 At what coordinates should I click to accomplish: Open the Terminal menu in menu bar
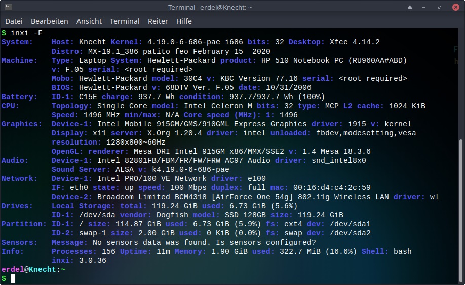125,21
